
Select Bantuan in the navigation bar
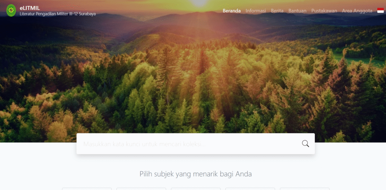click(x=297, y=11)
